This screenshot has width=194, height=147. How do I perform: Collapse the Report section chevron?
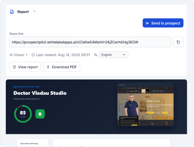click(35, 12)
